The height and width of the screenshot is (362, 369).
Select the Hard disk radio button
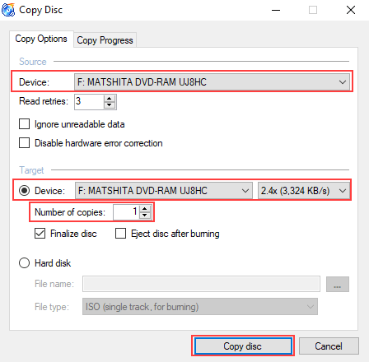[x=24, y=262]
